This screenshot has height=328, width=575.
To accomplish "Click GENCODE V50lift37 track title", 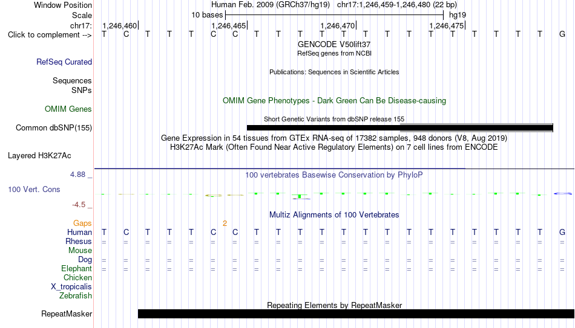I will point(334,44).
